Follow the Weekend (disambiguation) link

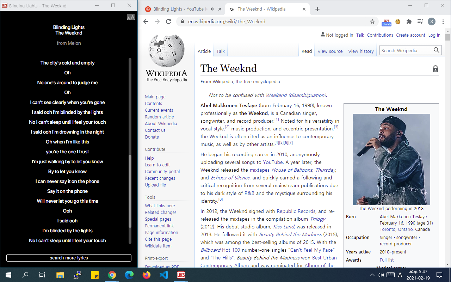(296, 95)
